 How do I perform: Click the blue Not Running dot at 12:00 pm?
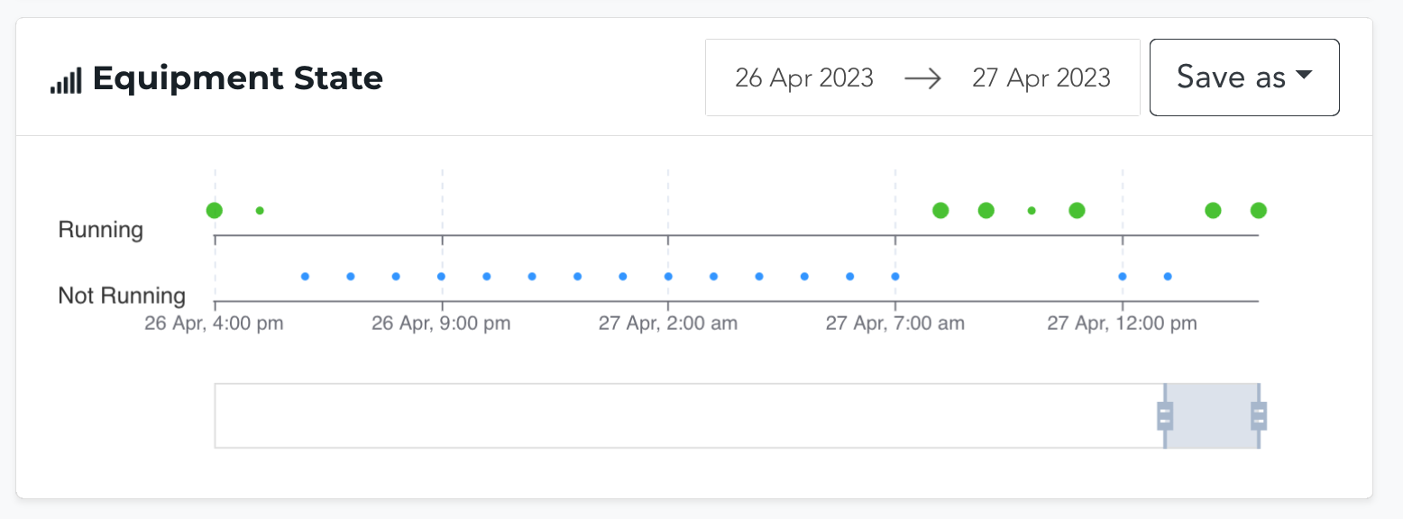pyautogui.click(x=1123, y=277)
